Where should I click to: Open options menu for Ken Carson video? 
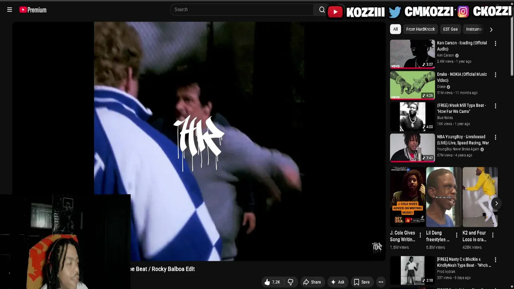pyautogui.click(x=495, y=43)
